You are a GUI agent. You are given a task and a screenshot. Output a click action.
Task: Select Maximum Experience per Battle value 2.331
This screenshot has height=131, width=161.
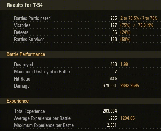pyautogui.click(x=112, y=125)
